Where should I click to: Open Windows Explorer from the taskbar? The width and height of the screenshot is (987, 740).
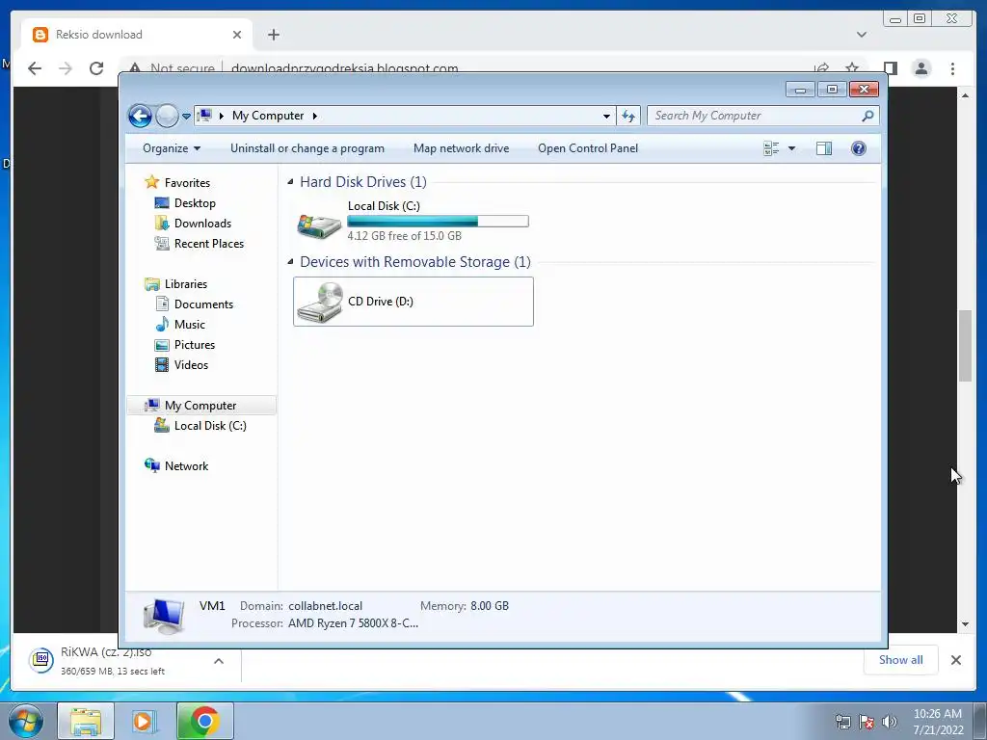(x=86, y=721)
